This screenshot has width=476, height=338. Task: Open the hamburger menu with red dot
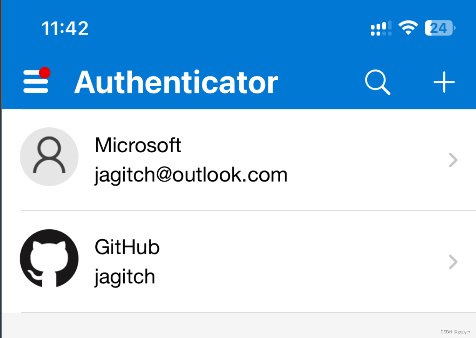36,80
